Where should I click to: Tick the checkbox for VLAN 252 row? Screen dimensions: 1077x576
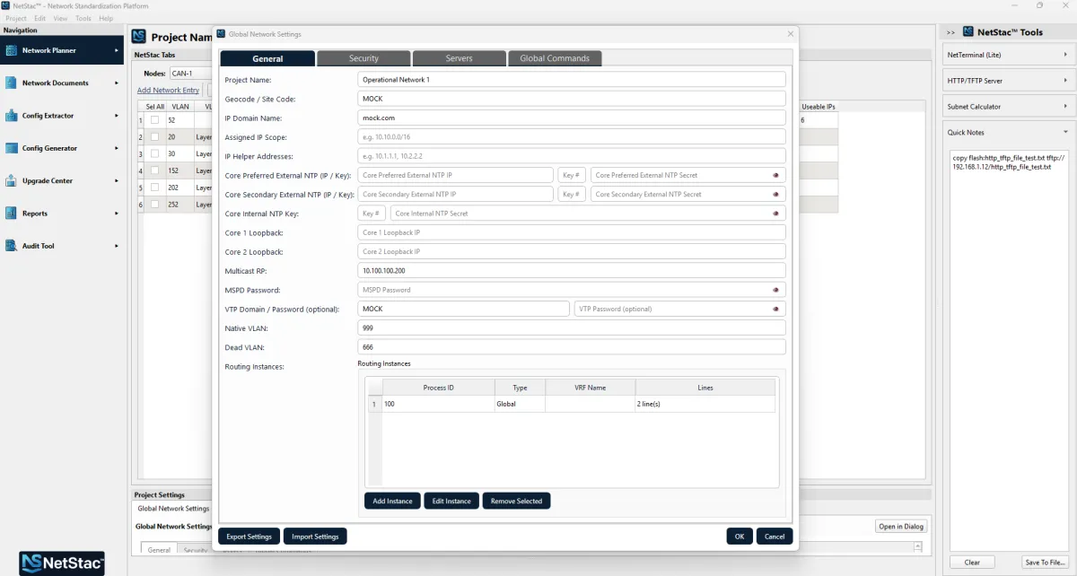pyautogui.click(x=154, y=205)
